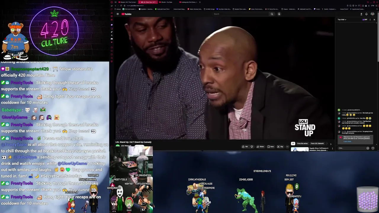Open the SAMMI Bridge bookmark
This screenshot has width=379, height=213.
coord(209,9)
